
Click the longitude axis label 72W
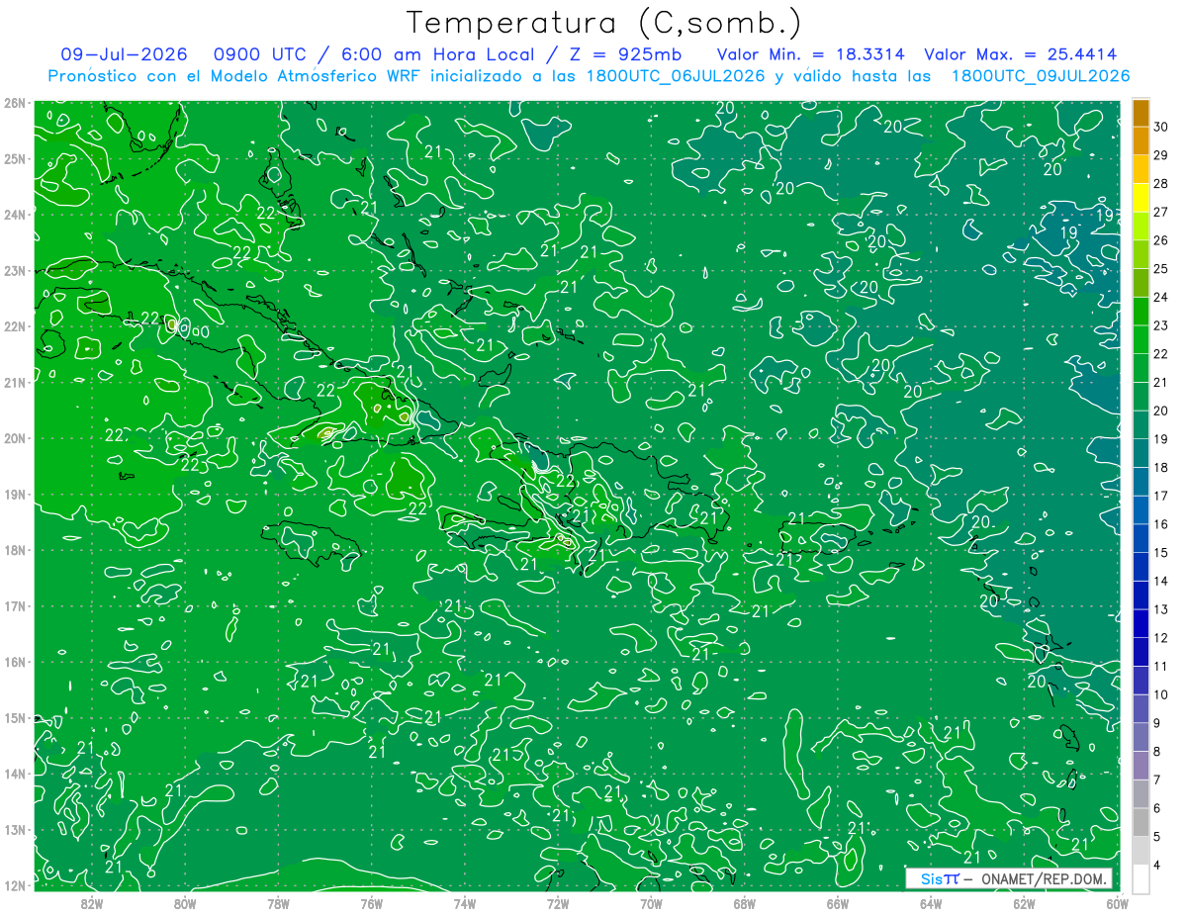558,902
